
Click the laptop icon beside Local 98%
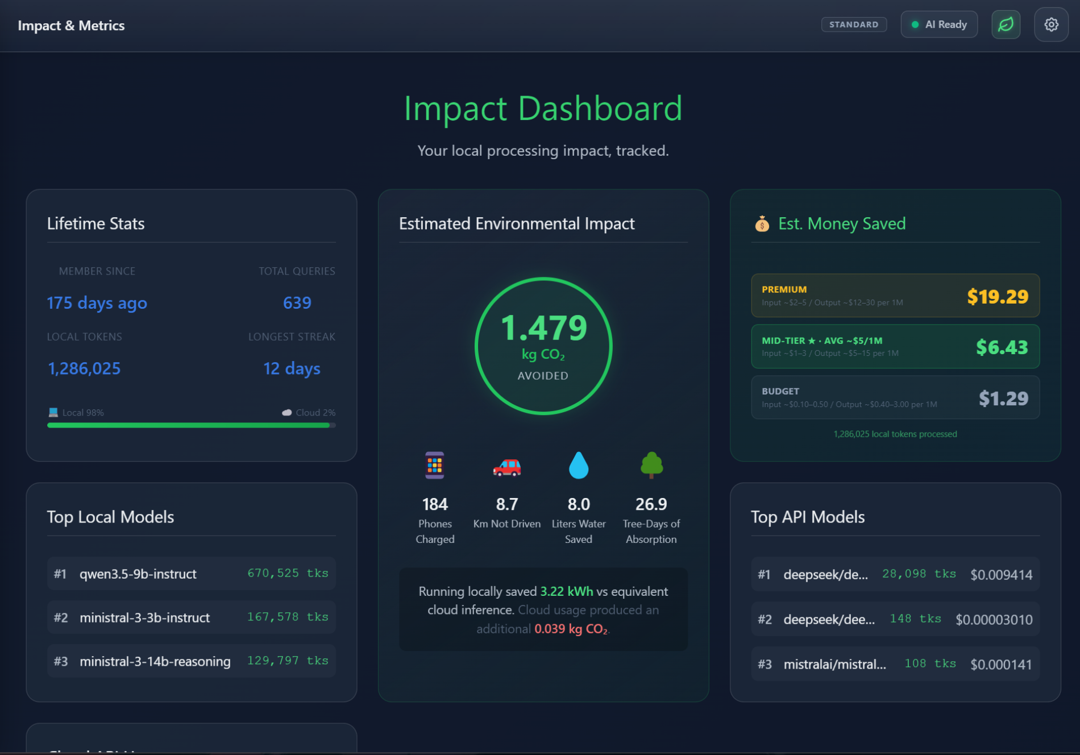(53, 412)
